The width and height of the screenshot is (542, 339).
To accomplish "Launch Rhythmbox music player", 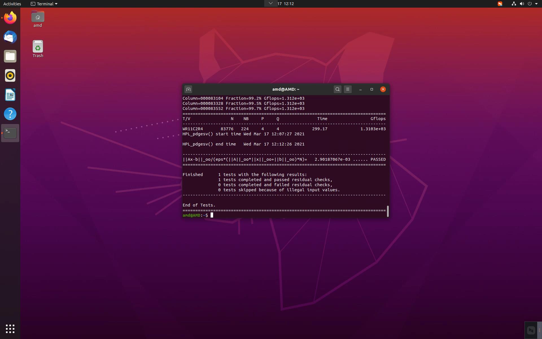I will tap(10, 76).
